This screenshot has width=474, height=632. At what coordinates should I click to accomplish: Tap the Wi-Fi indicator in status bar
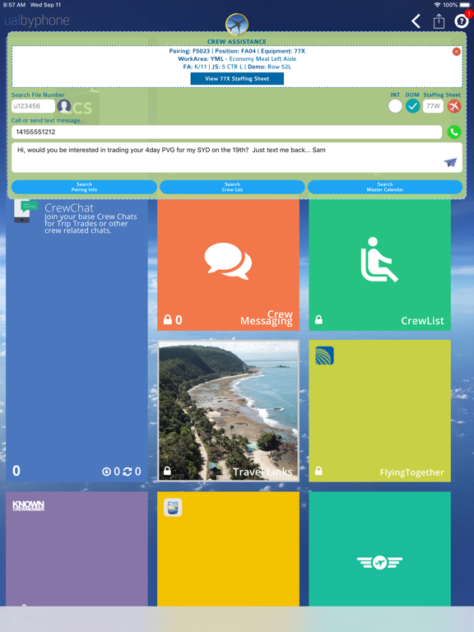point(437,5)
